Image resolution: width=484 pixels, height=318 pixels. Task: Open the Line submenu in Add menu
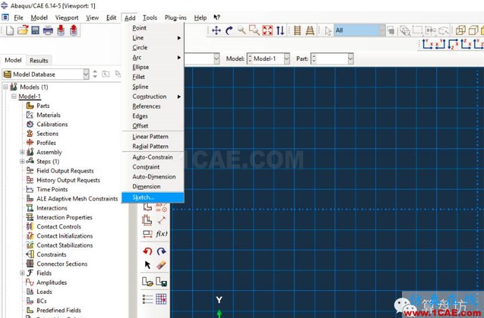(153, 38)
